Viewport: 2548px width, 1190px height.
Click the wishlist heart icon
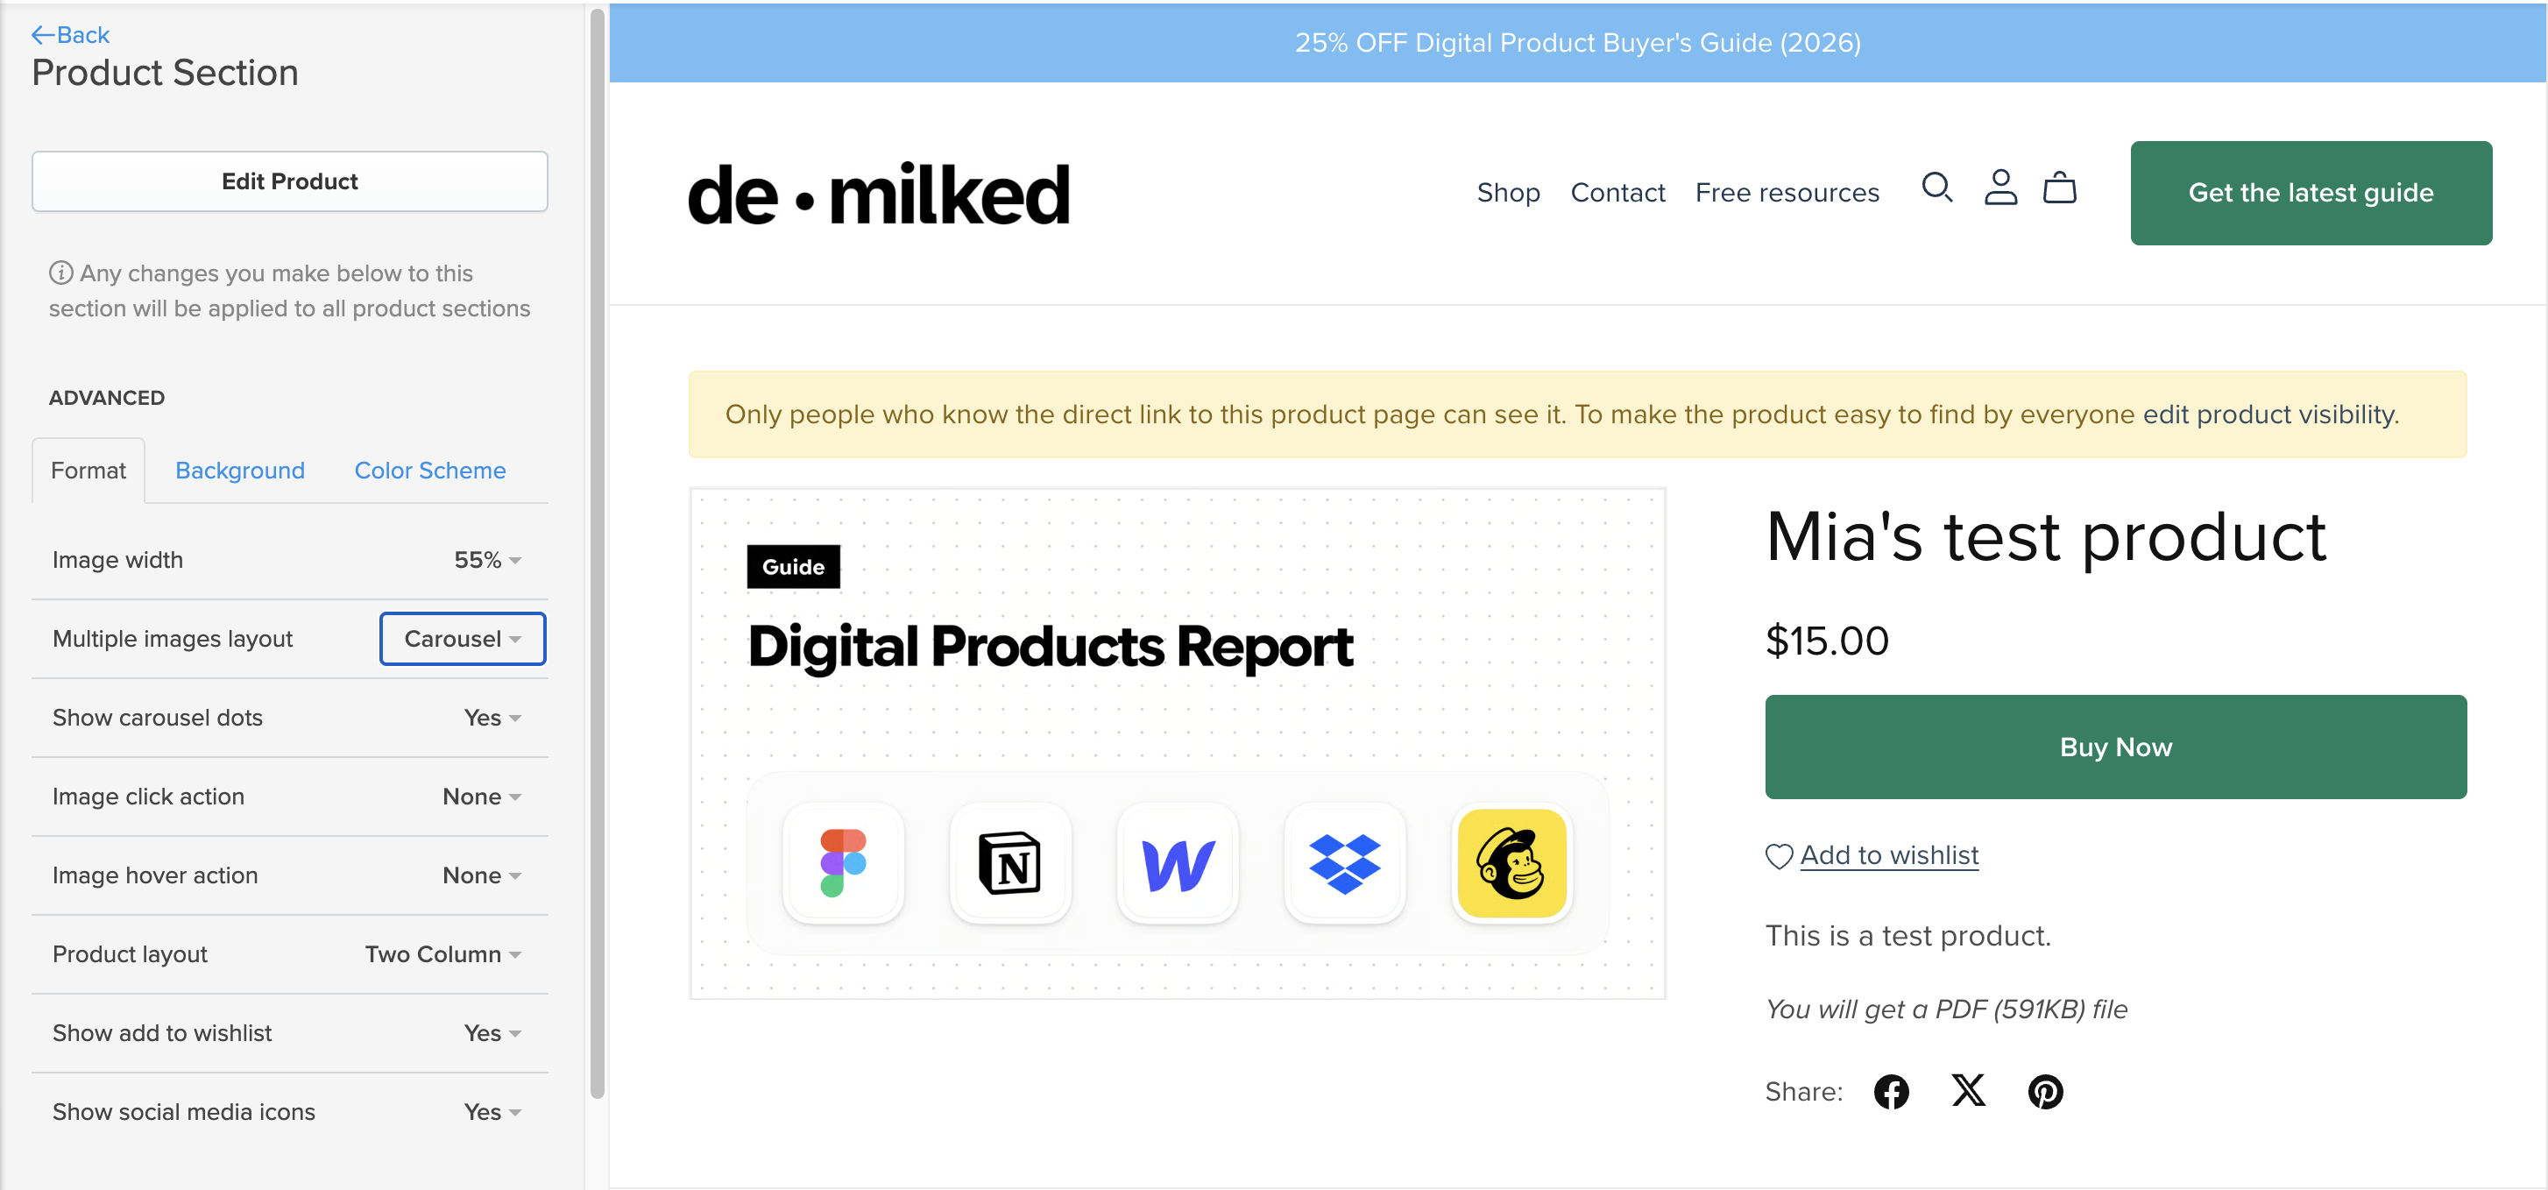click(x=1780, y=857)
